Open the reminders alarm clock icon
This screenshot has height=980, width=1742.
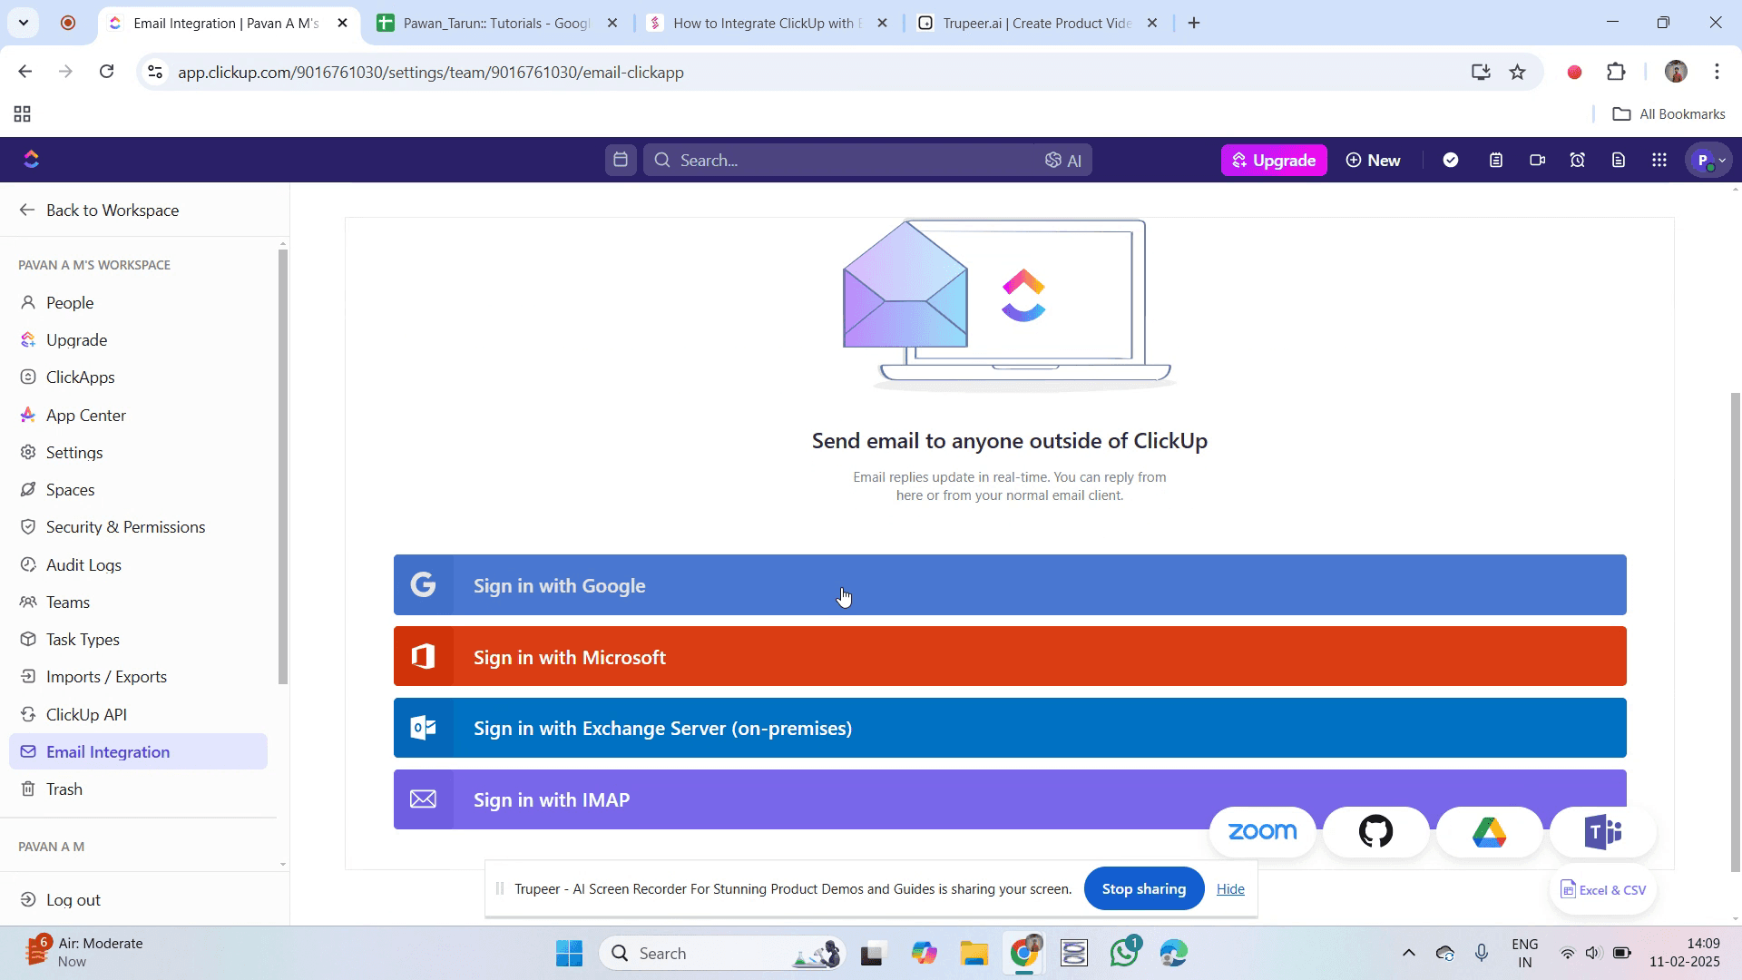pyautogui.click(x=1578, y=161)
